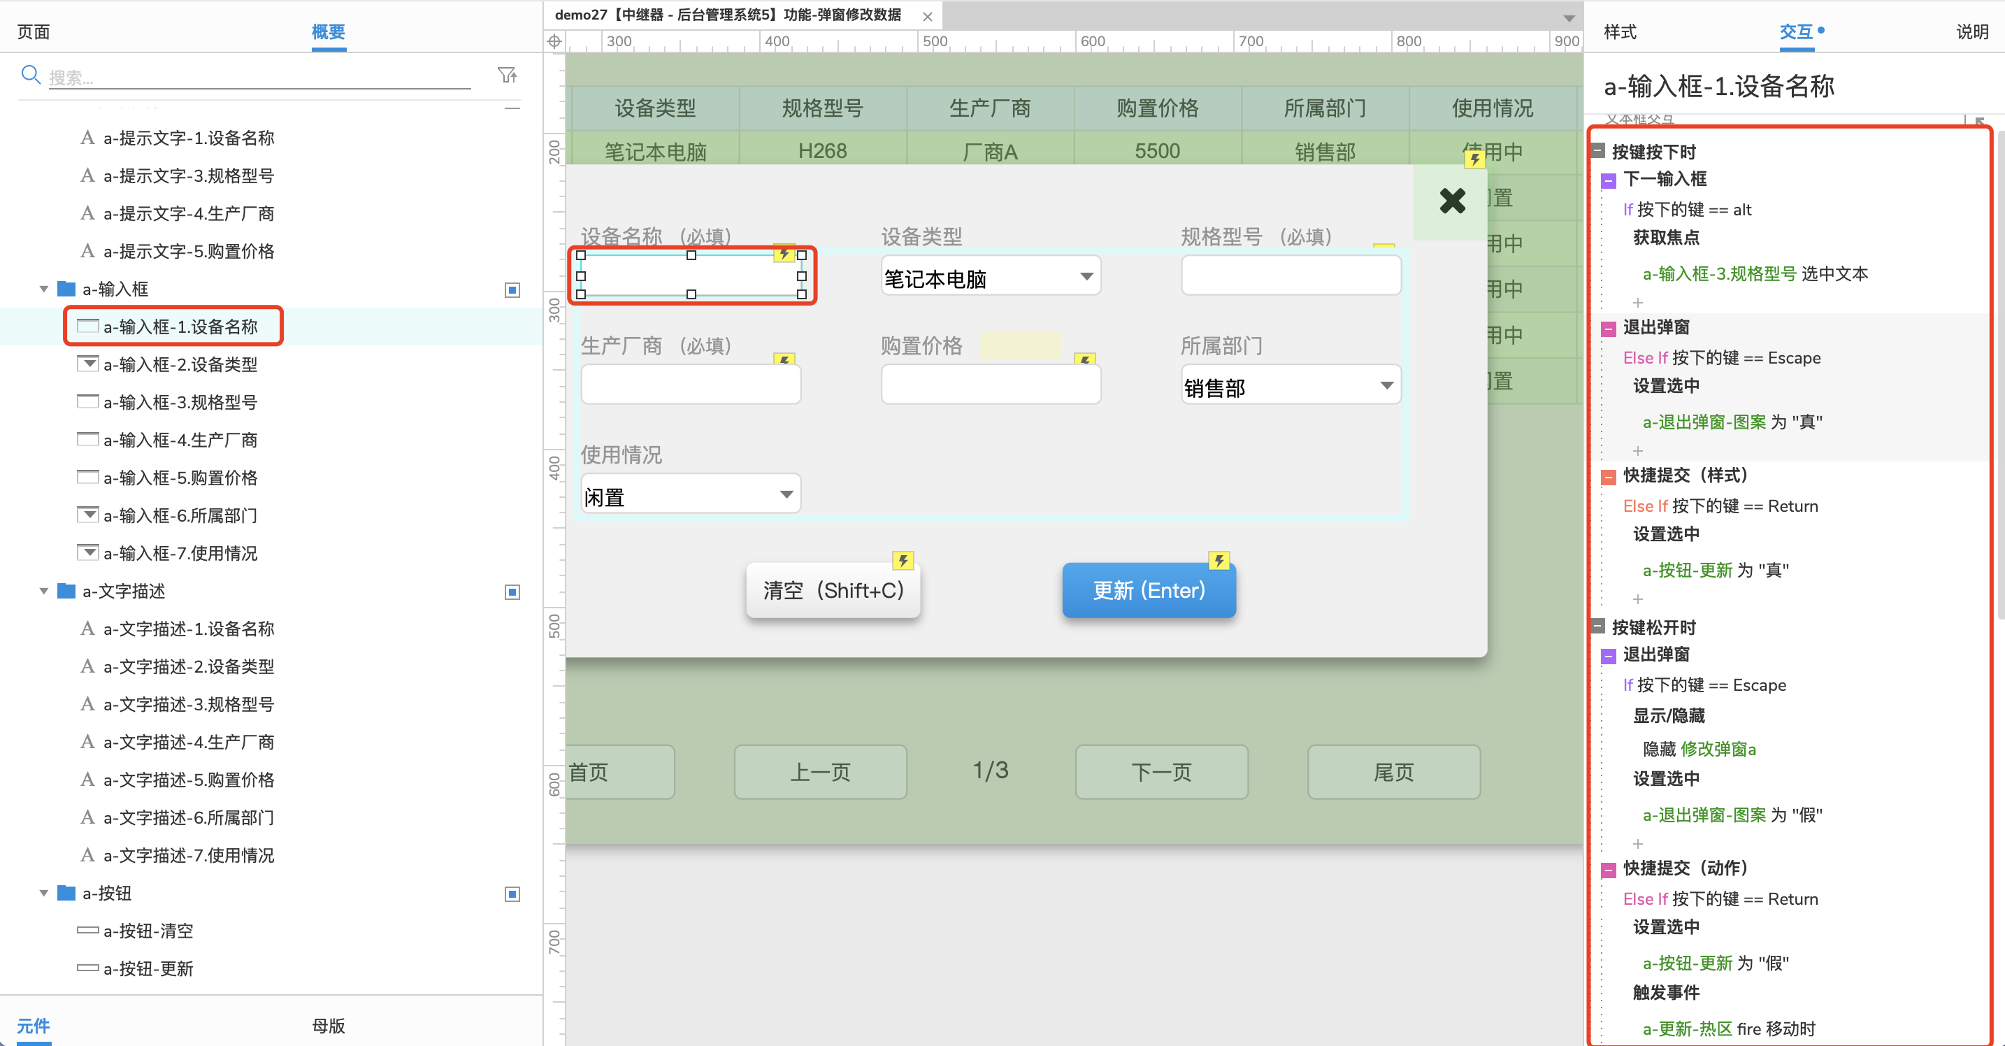This screenshot has width=2005, height=1046.
Task: Switch to the 交互 tab
Action: tap(1797, 31)
